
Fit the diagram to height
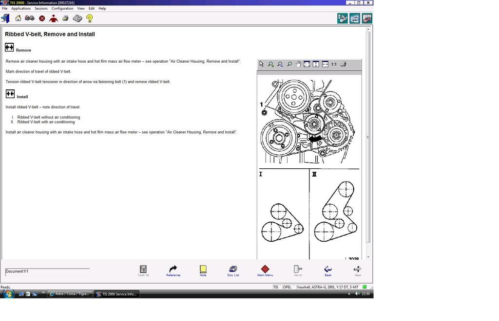[316, 64]
